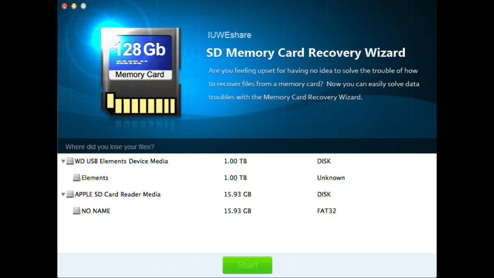494x278 pixels.
Task: Click the 15.93 GB size of NO NAME
Action: click(x=237, y=211)
